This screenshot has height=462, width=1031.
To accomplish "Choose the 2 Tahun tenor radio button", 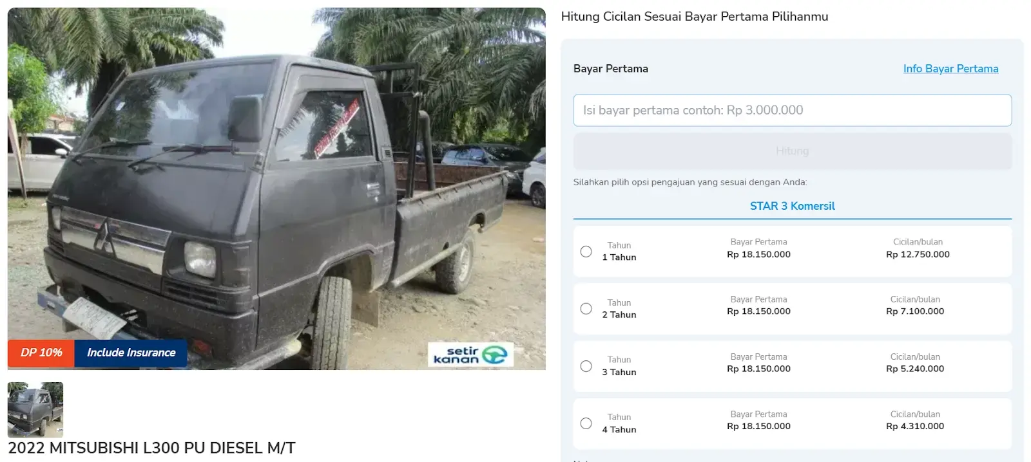I will pyautogui.click(x=586, y=309).
